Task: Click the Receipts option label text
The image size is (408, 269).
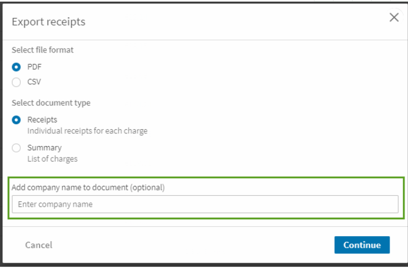Action: point(42,119)
